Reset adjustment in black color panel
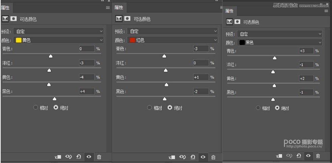 click(x=299, y=156)
